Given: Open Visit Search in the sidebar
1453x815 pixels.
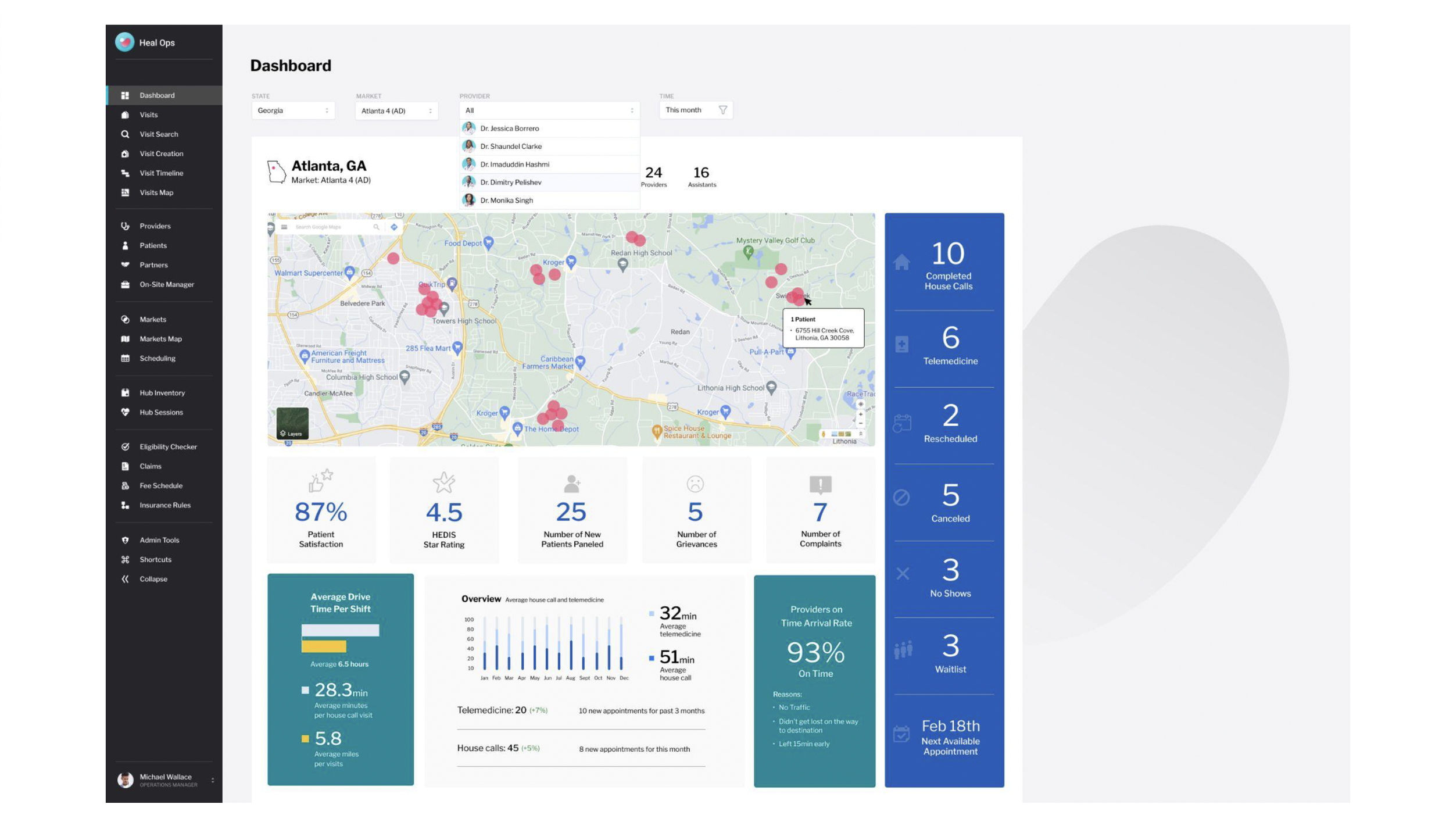Looking at the screenshot, I should coord(158,134).
